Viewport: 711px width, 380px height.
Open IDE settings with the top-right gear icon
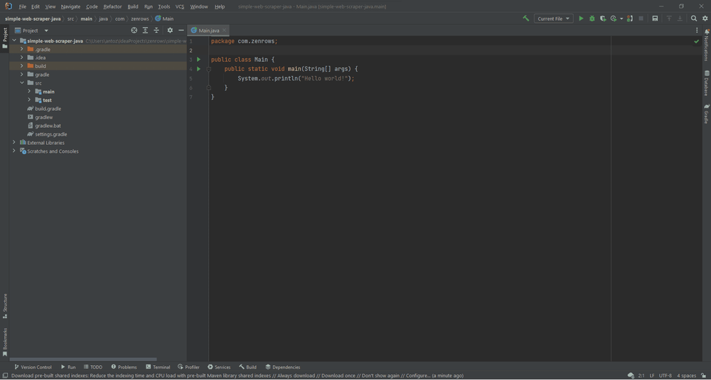point(705,18)
